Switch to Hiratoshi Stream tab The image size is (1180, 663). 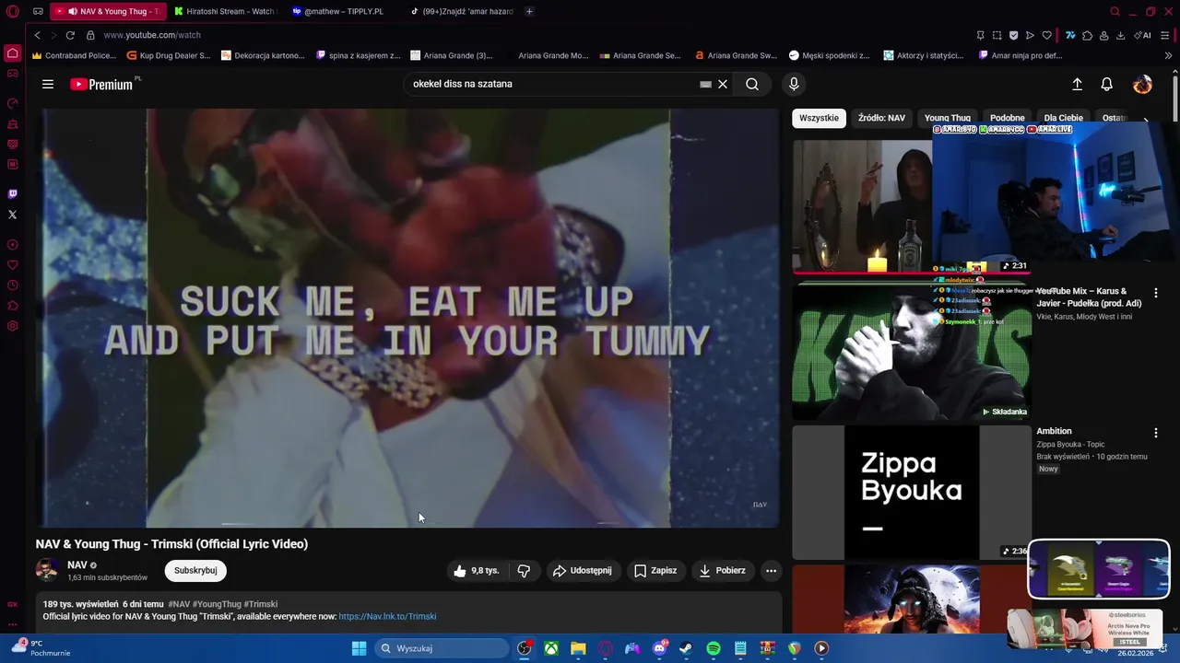pyautogui.click(x=224, y=11)
